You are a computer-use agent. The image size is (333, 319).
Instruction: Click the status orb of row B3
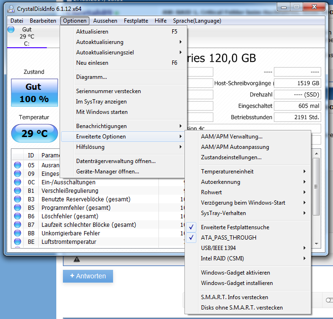tap(18, 199)
